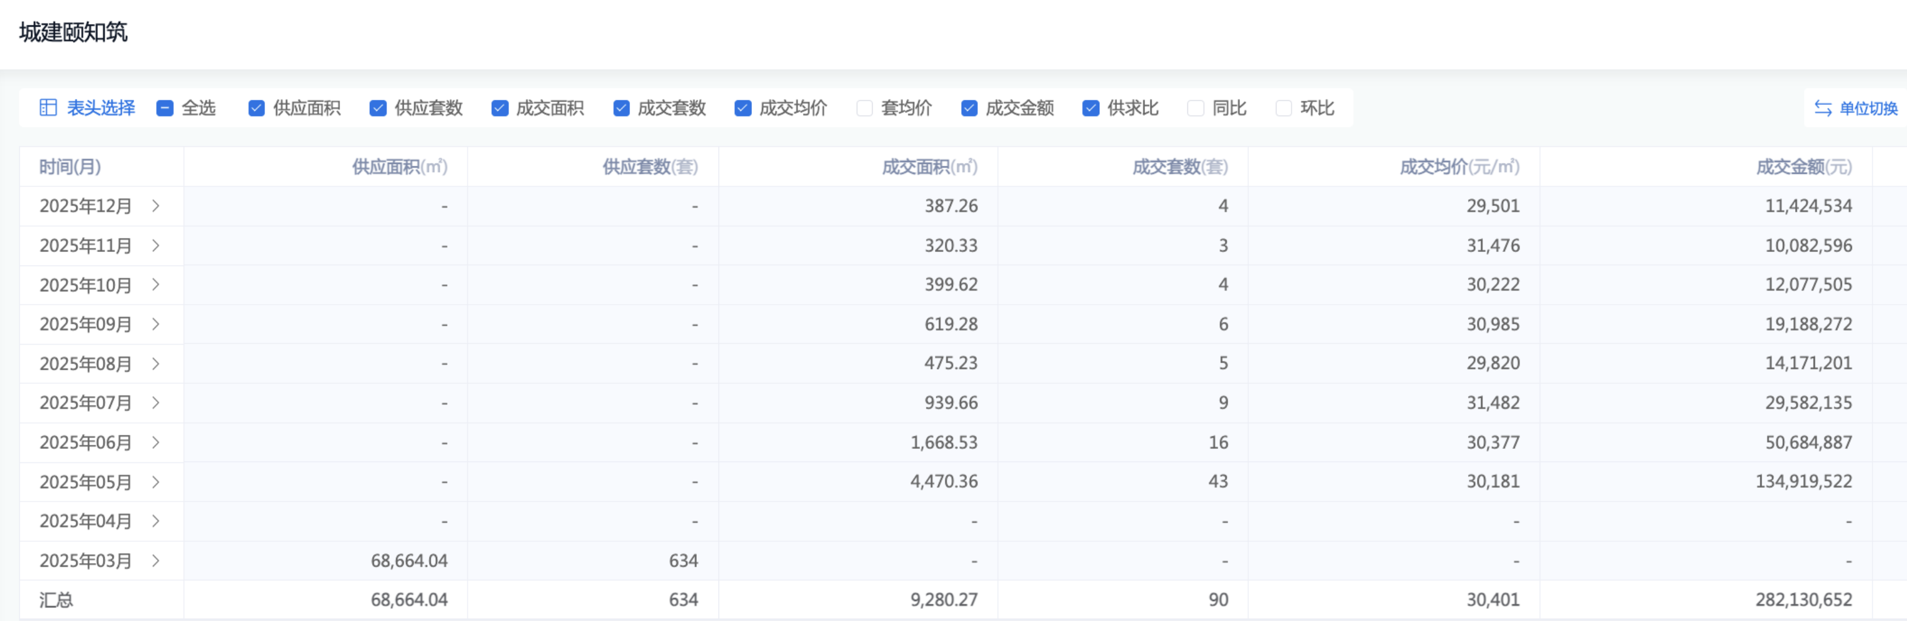
Task: Uncheck the 供求比 checkbox
Action: tap(1091, 109)
